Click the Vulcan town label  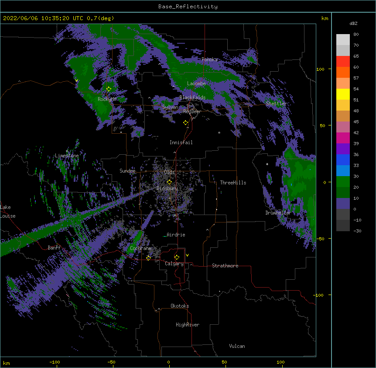[237, 346]
